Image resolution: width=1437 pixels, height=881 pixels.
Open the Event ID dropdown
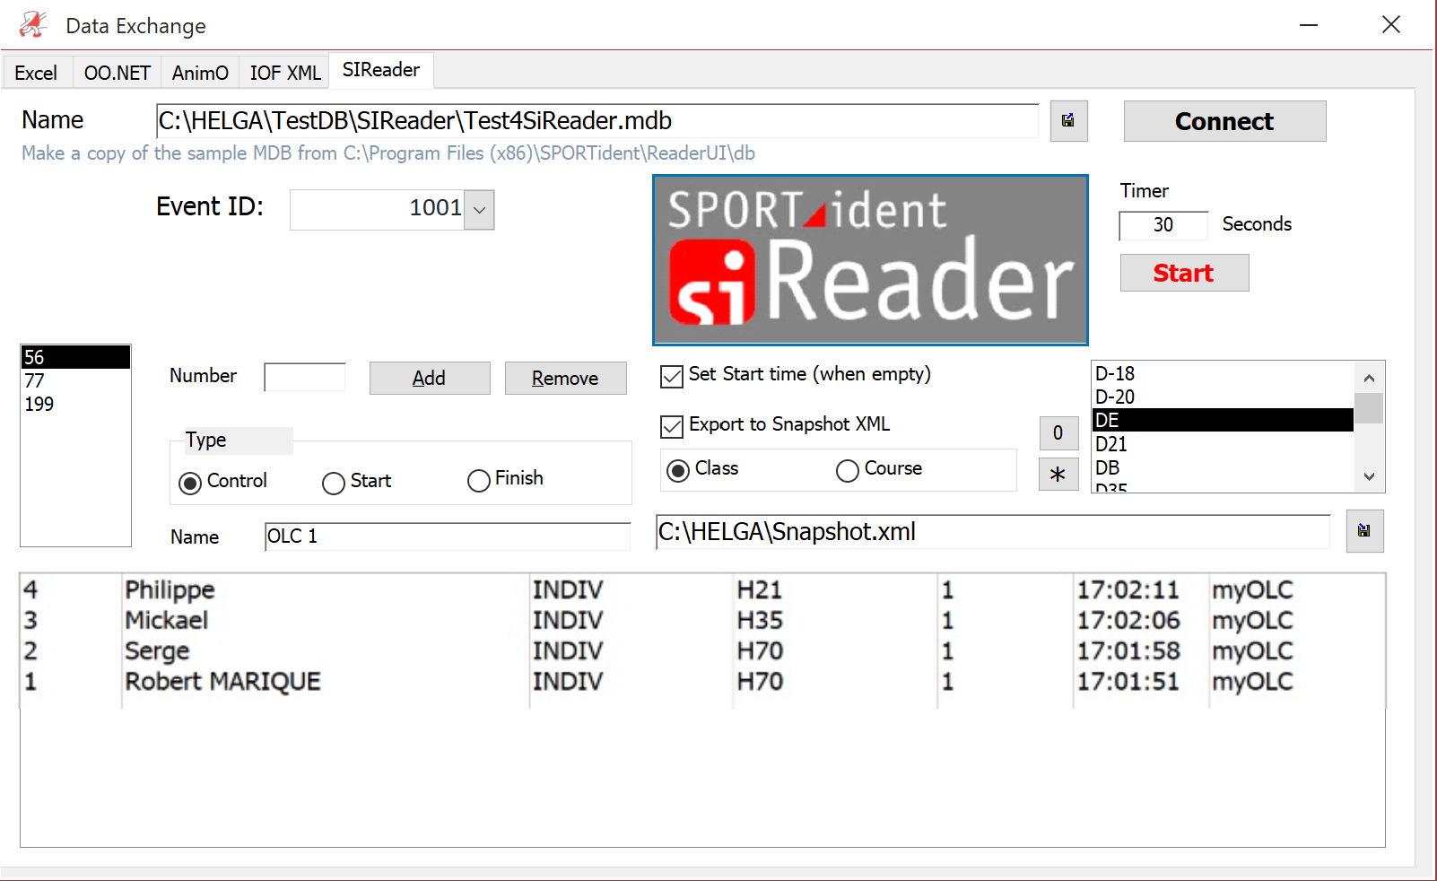click(x=479, y=210)
